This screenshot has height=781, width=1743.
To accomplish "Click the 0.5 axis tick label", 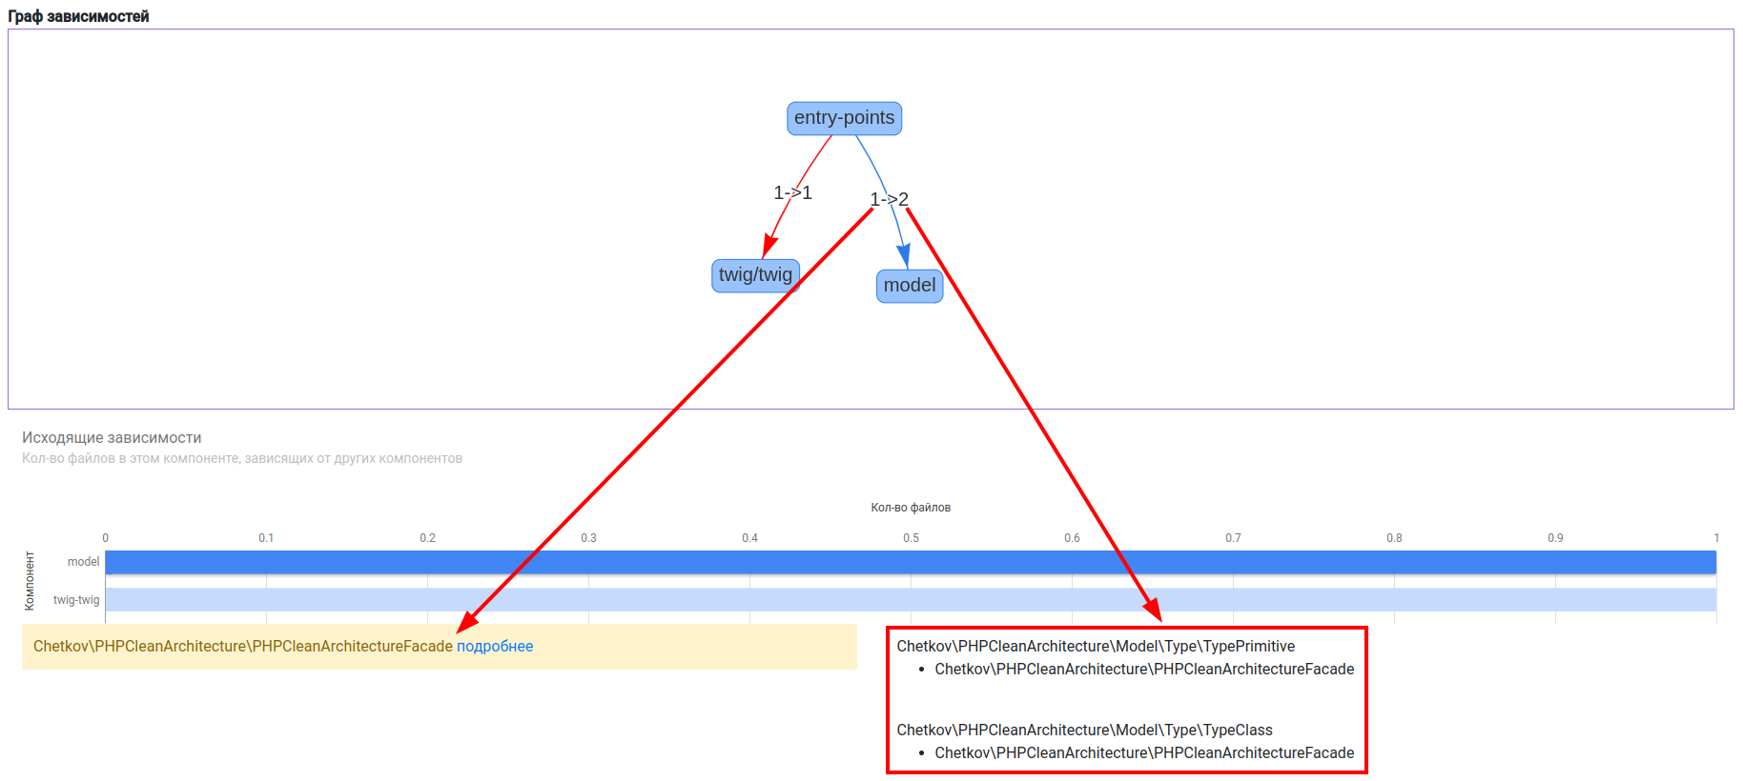I will coord(912,538).
